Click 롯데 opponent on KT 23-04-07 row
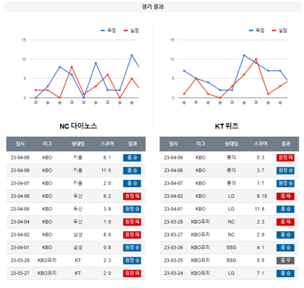 pyautogui.click(x=231, y=183)
